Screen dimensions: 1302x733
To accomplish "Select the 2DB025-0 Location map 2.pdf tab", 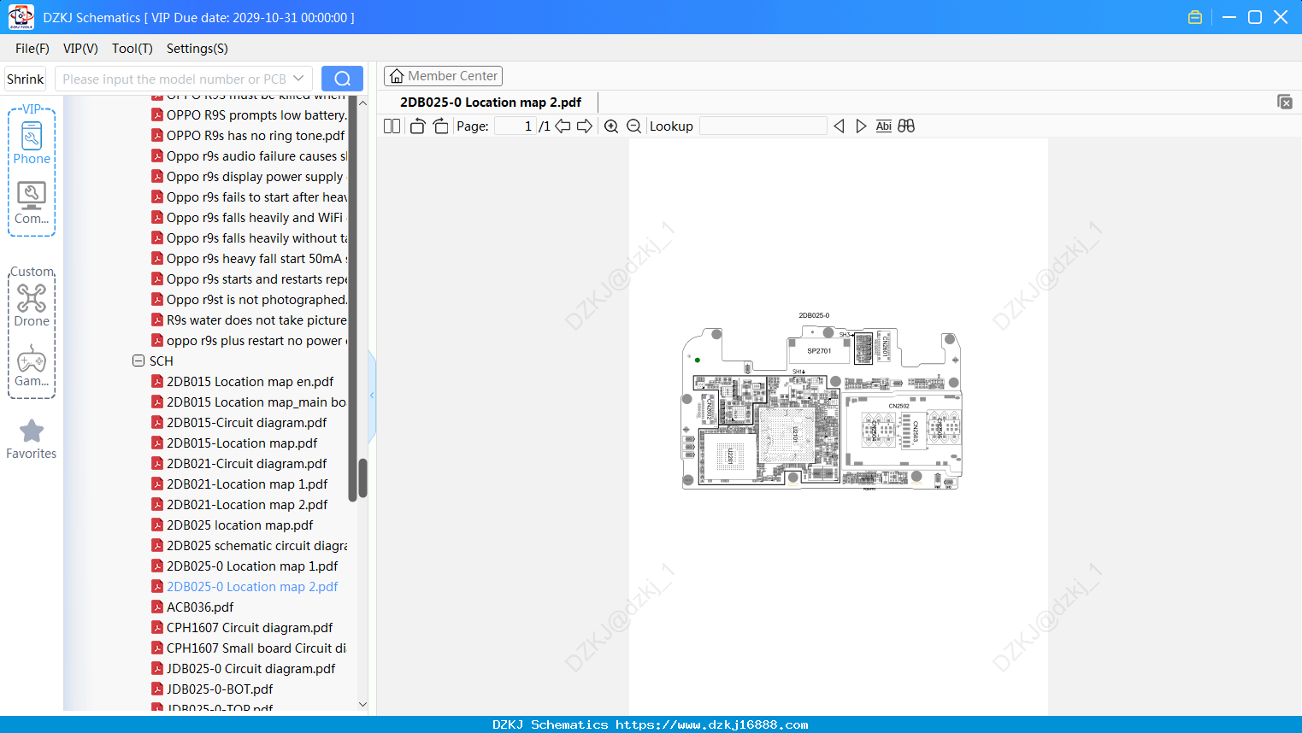I will tap(491, 103).
